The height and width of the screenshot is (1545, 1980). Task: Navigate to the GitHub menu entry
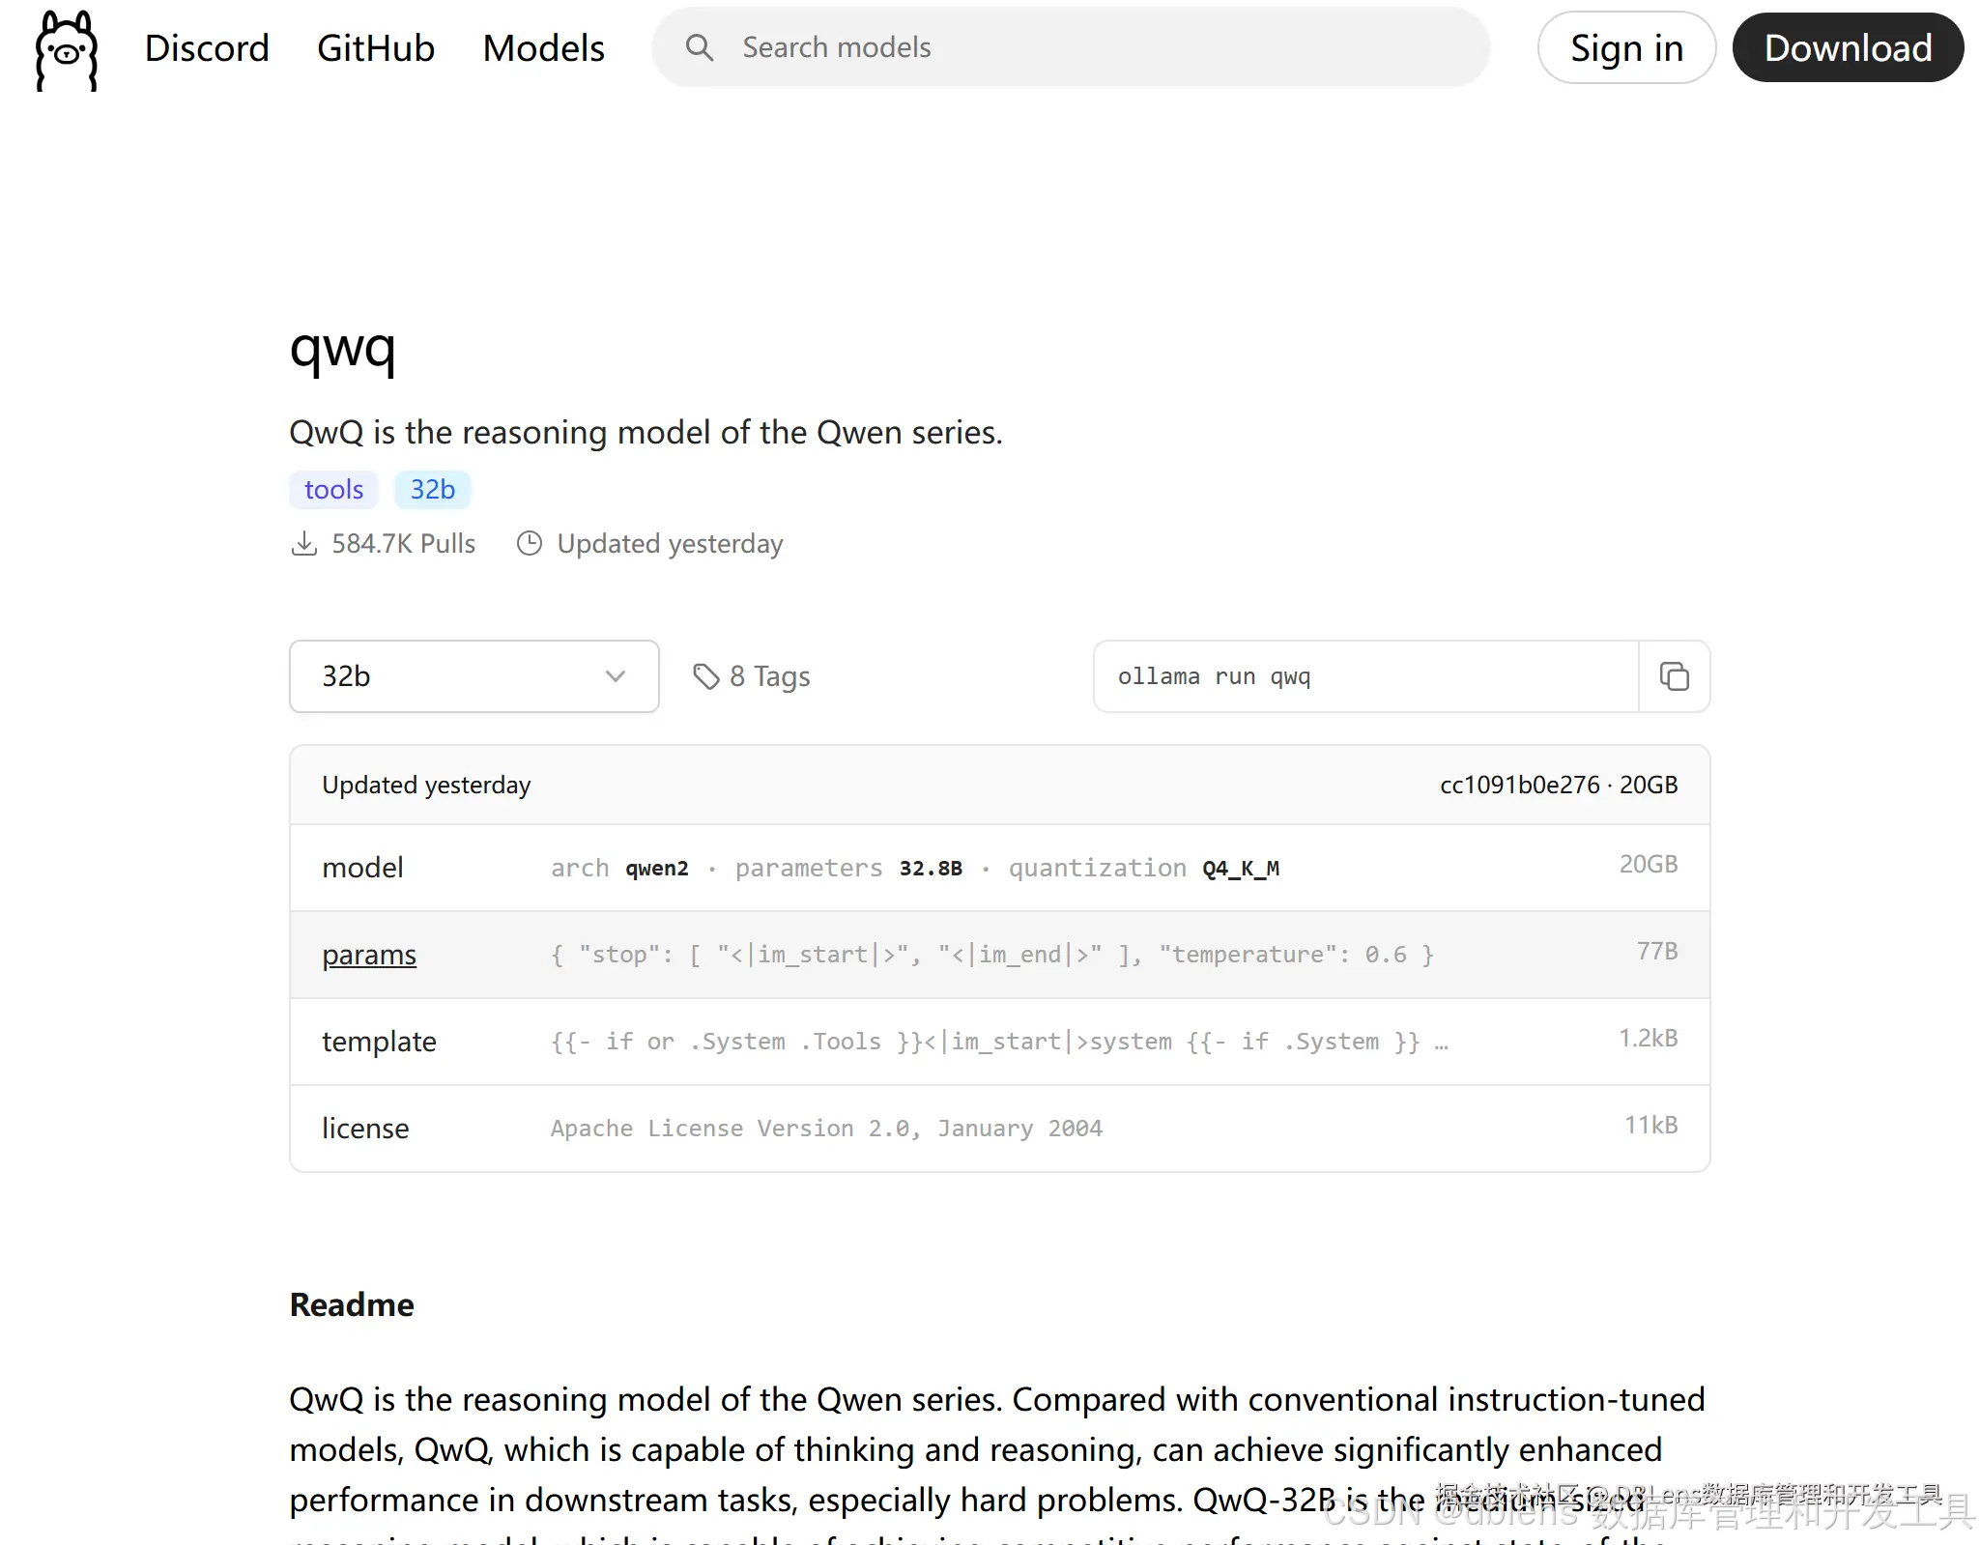tap(375, 47)
